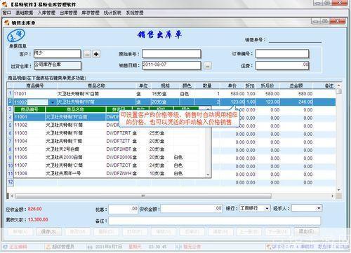
Task: Click the plus icon to add customer
Action: [96, 54]
